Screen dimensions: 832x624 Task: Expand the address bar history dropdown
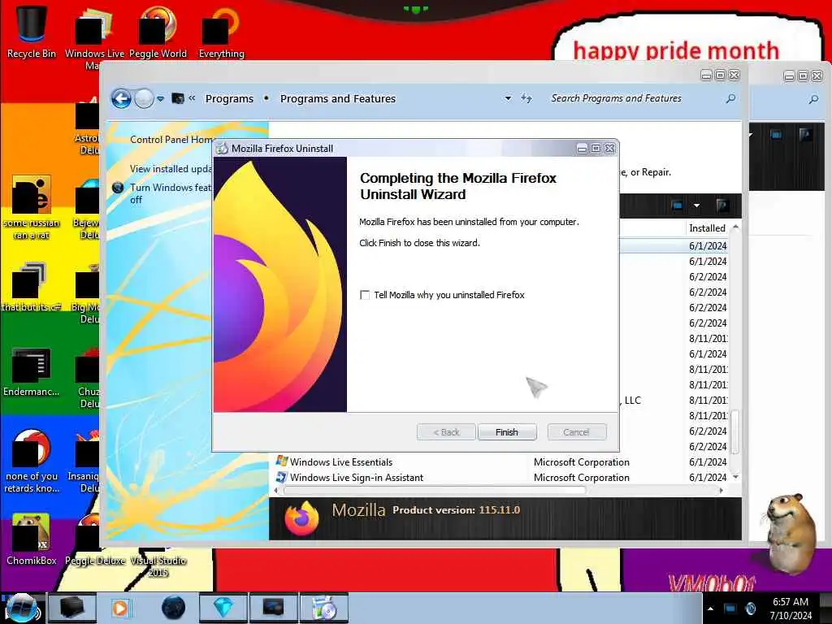coord(508,98)
